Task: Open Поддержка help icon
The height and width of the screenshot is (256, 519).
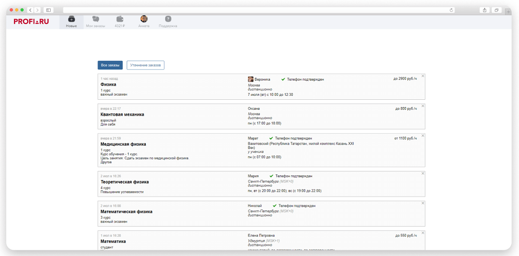Action: (168, 19)
